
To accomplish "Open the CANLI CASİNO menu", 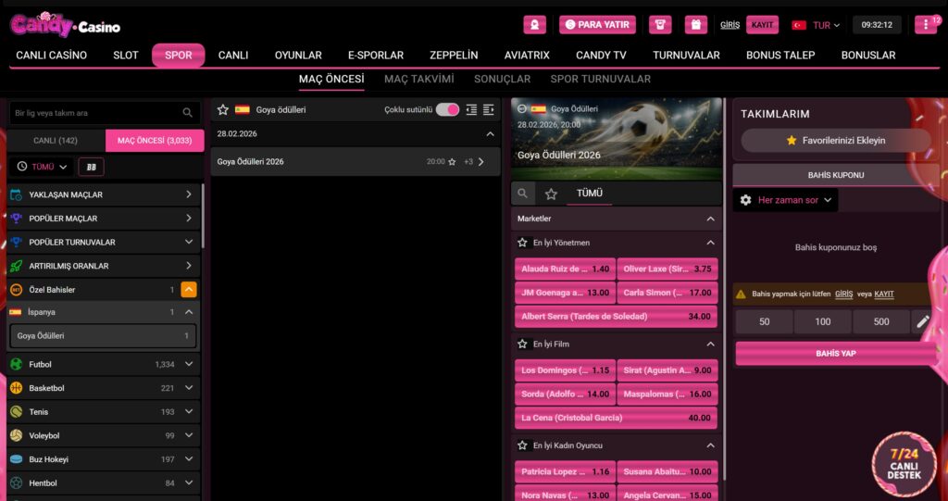I will [52, 55].
